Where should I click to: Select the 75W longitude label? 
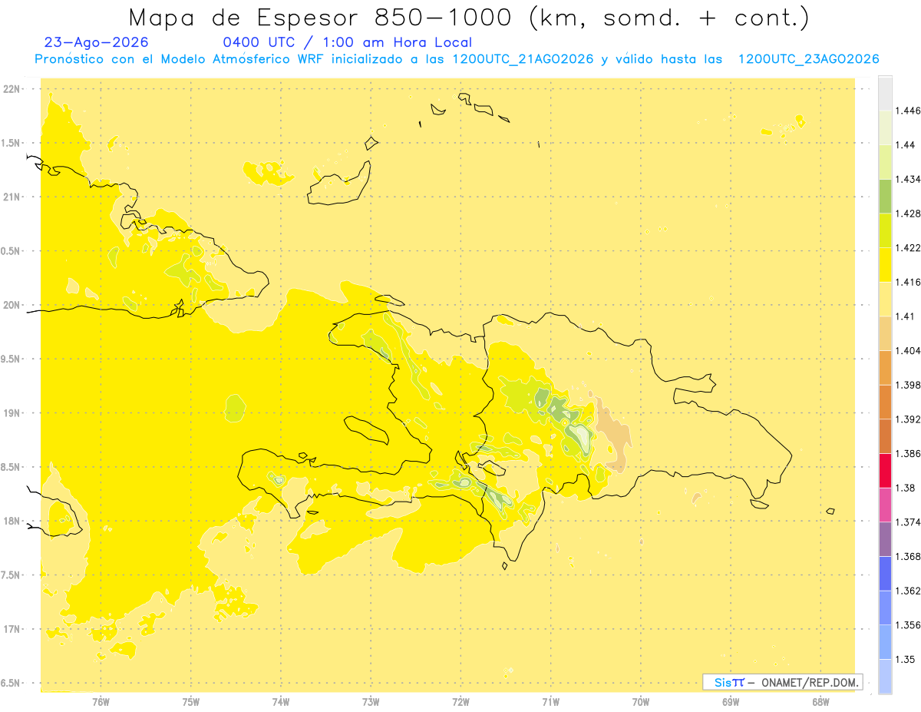point(191,702)
